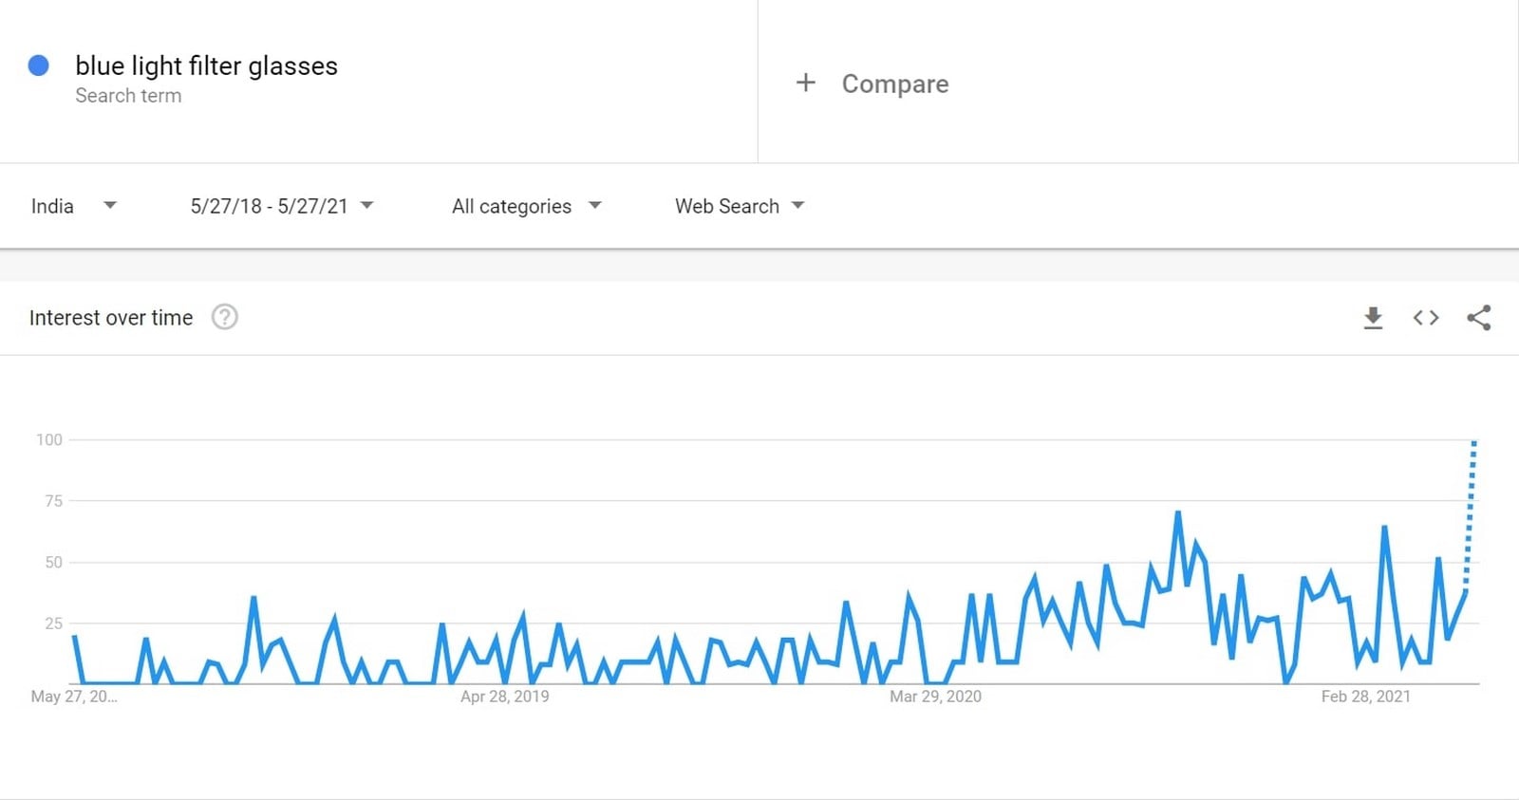Screen dimensions: 1519x800
Task: Open the help icon beside Interest over time
Action: pos(225,317)
